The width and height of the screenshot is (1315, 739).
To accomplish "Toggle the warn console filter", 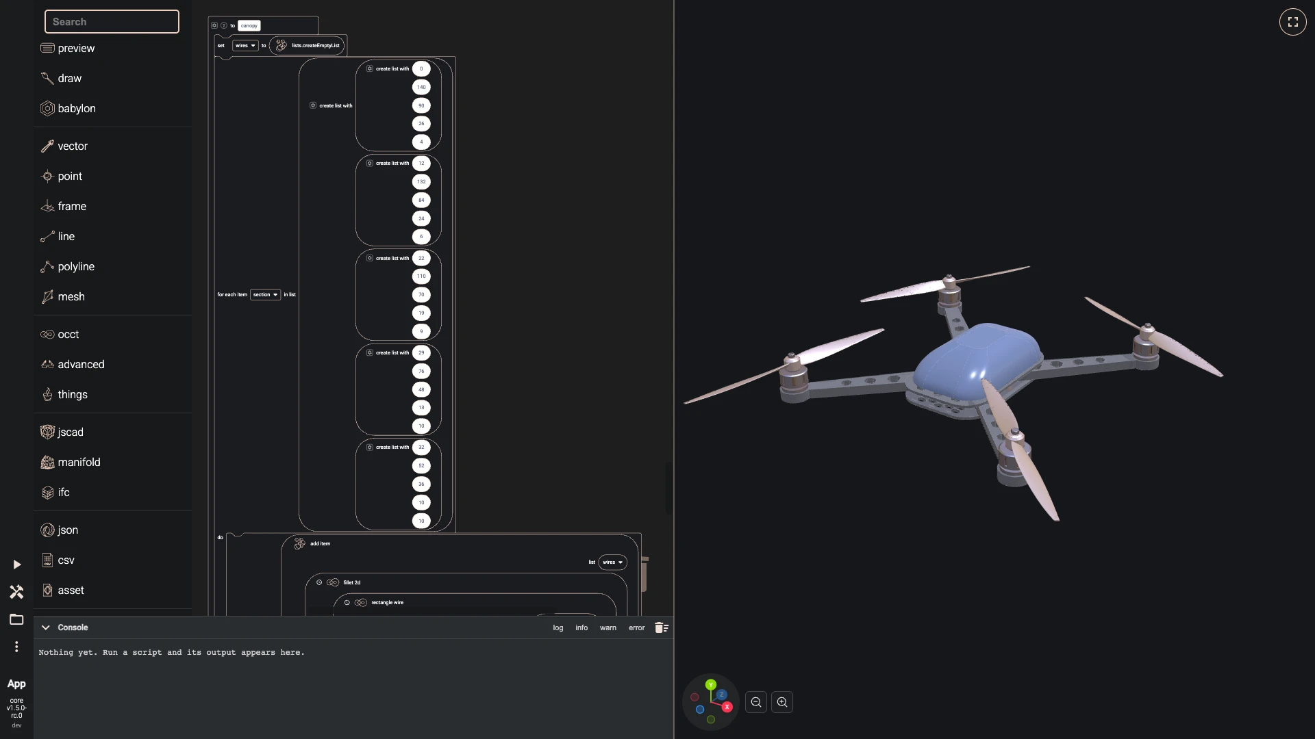I will pyautogui.click(x=608, y=627).
